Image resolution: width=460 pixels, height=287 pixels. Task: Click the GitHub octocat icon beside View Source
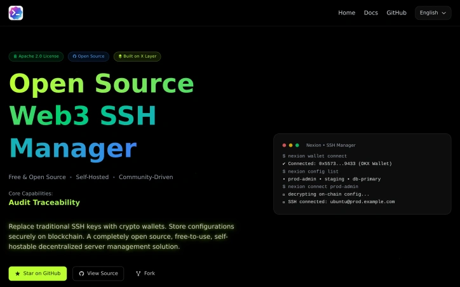tap(81, 274)
